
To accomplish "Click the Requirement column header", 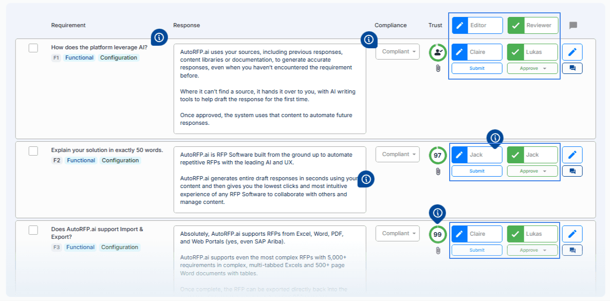I will click(68, 25).
